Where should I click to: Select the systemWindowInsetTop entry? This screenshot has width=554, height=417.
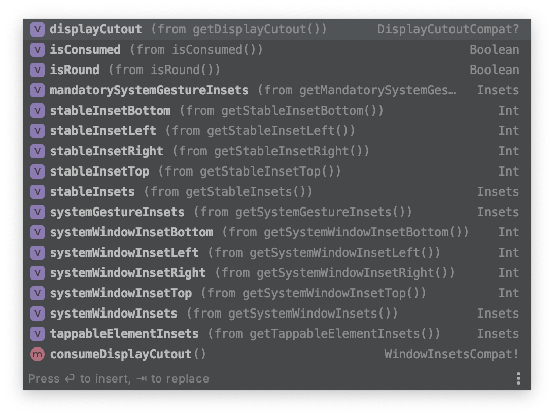pos(277,293)
